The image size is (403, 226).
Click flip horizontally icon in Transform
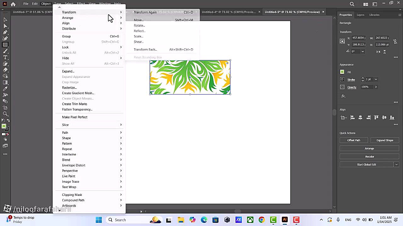click(x=378, y=51)
